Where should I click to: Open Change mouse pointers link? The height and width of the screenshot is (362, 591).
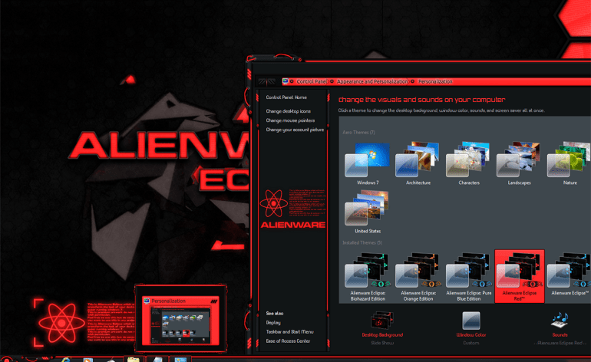tap(290, 120)
